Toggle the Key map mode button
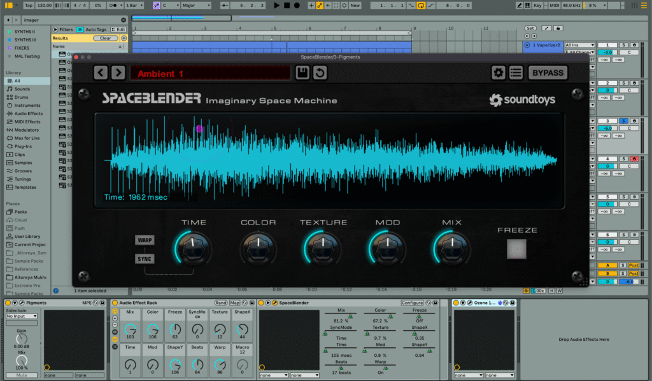 coord(537,5)
